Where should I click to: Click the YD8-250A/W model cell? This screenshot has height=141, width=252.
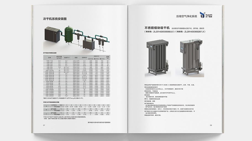[49, 77]
